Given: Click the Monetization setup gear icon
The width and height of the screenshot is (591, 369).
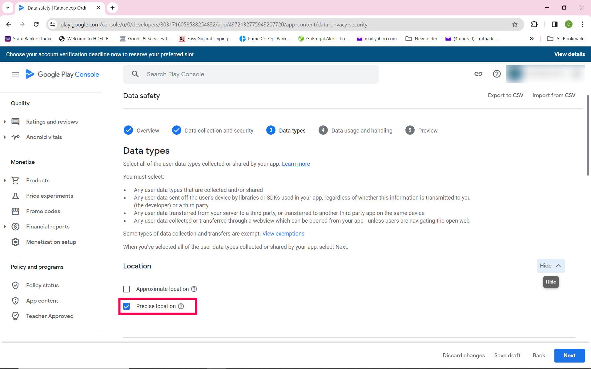Looking at the screenshot, I should pos(15,242).
